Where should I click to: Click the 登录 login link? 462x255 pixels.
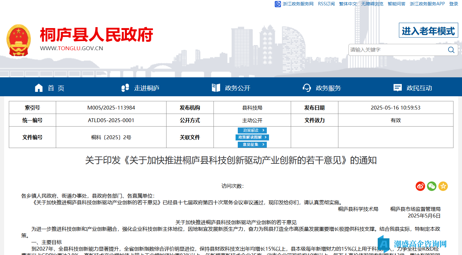tap(453, 4)
